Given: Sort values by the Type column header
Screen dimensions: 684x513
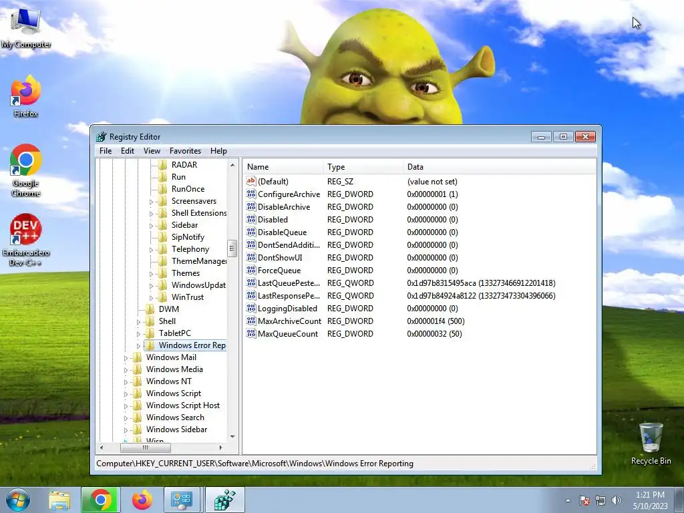Looking at the screenshot, I should (x=363, y=166).
